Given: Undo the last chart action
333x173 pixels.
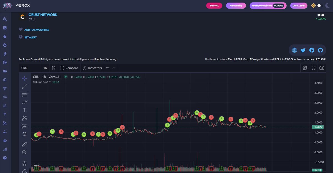Looking at the screenshot, I should click(x=108, y=68).
